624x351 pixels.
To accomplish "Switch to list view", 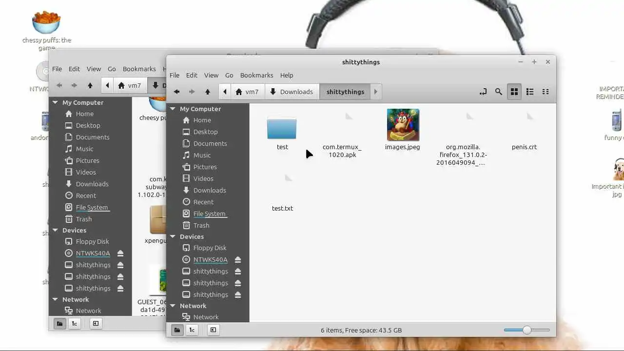I will [530, 92].
